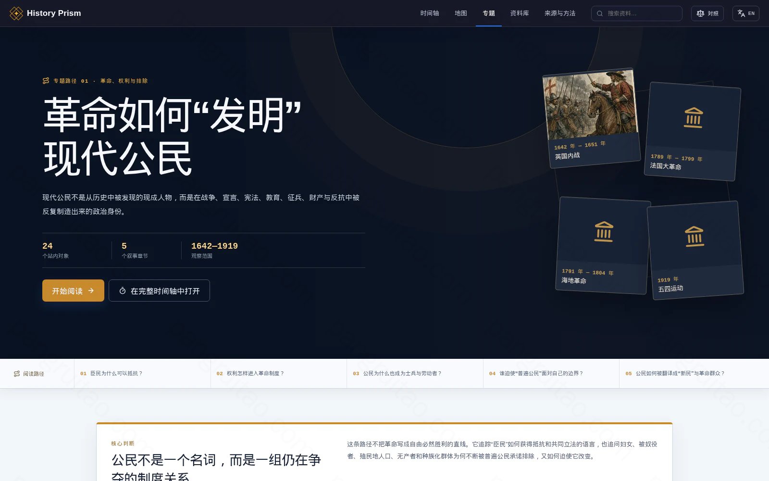
Task: Click the 5 个叙事章节 statistic
Action: (x=135, y=250)
